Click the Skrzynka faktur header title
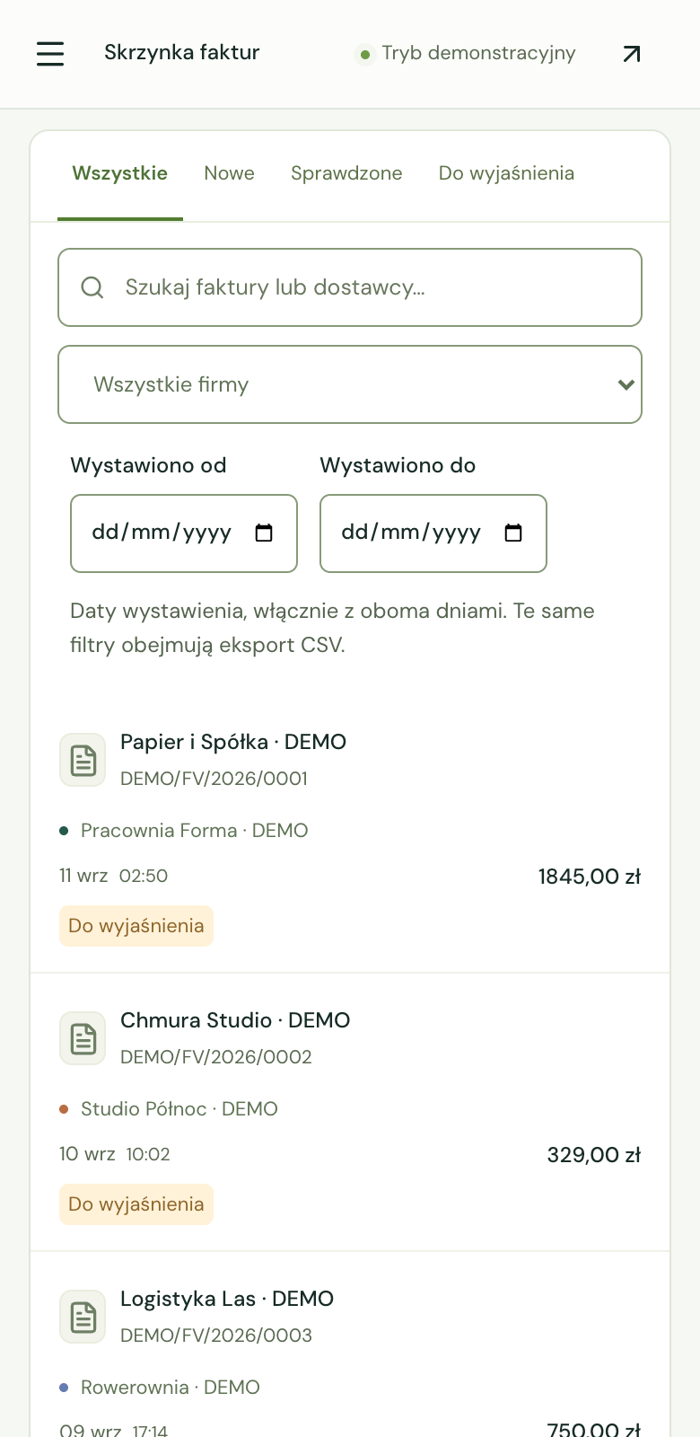 click(182, 52)
